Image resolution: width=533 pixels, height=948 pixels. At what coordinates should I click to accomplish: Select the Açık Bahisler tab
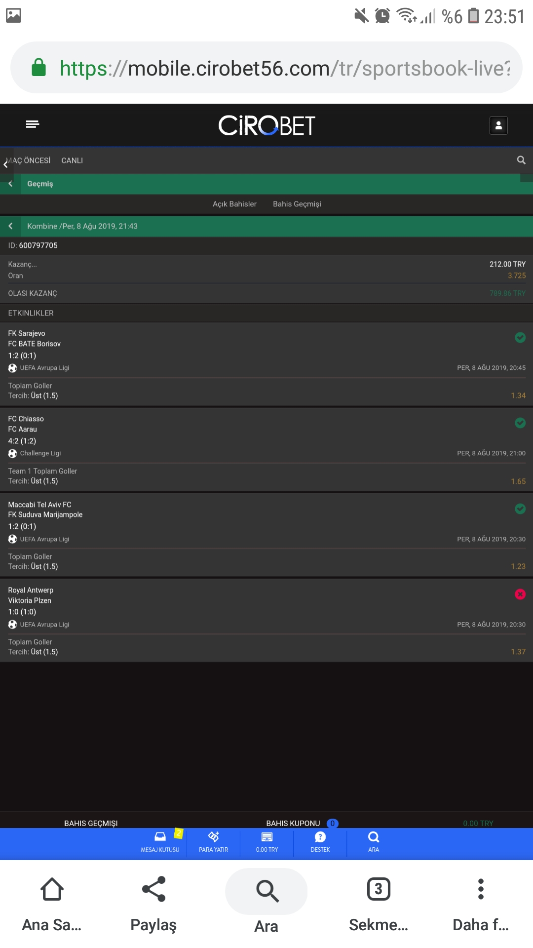(234, 204)
